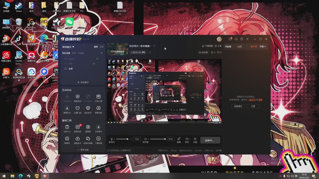
Task: Click the 分享 share button
Action: pos(218,46)
